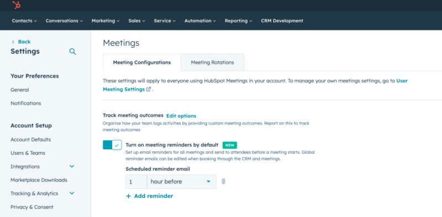This screenshot has width=442, height=217.
Task: Open the Reporting navigation menu
Action: (239, 21)
